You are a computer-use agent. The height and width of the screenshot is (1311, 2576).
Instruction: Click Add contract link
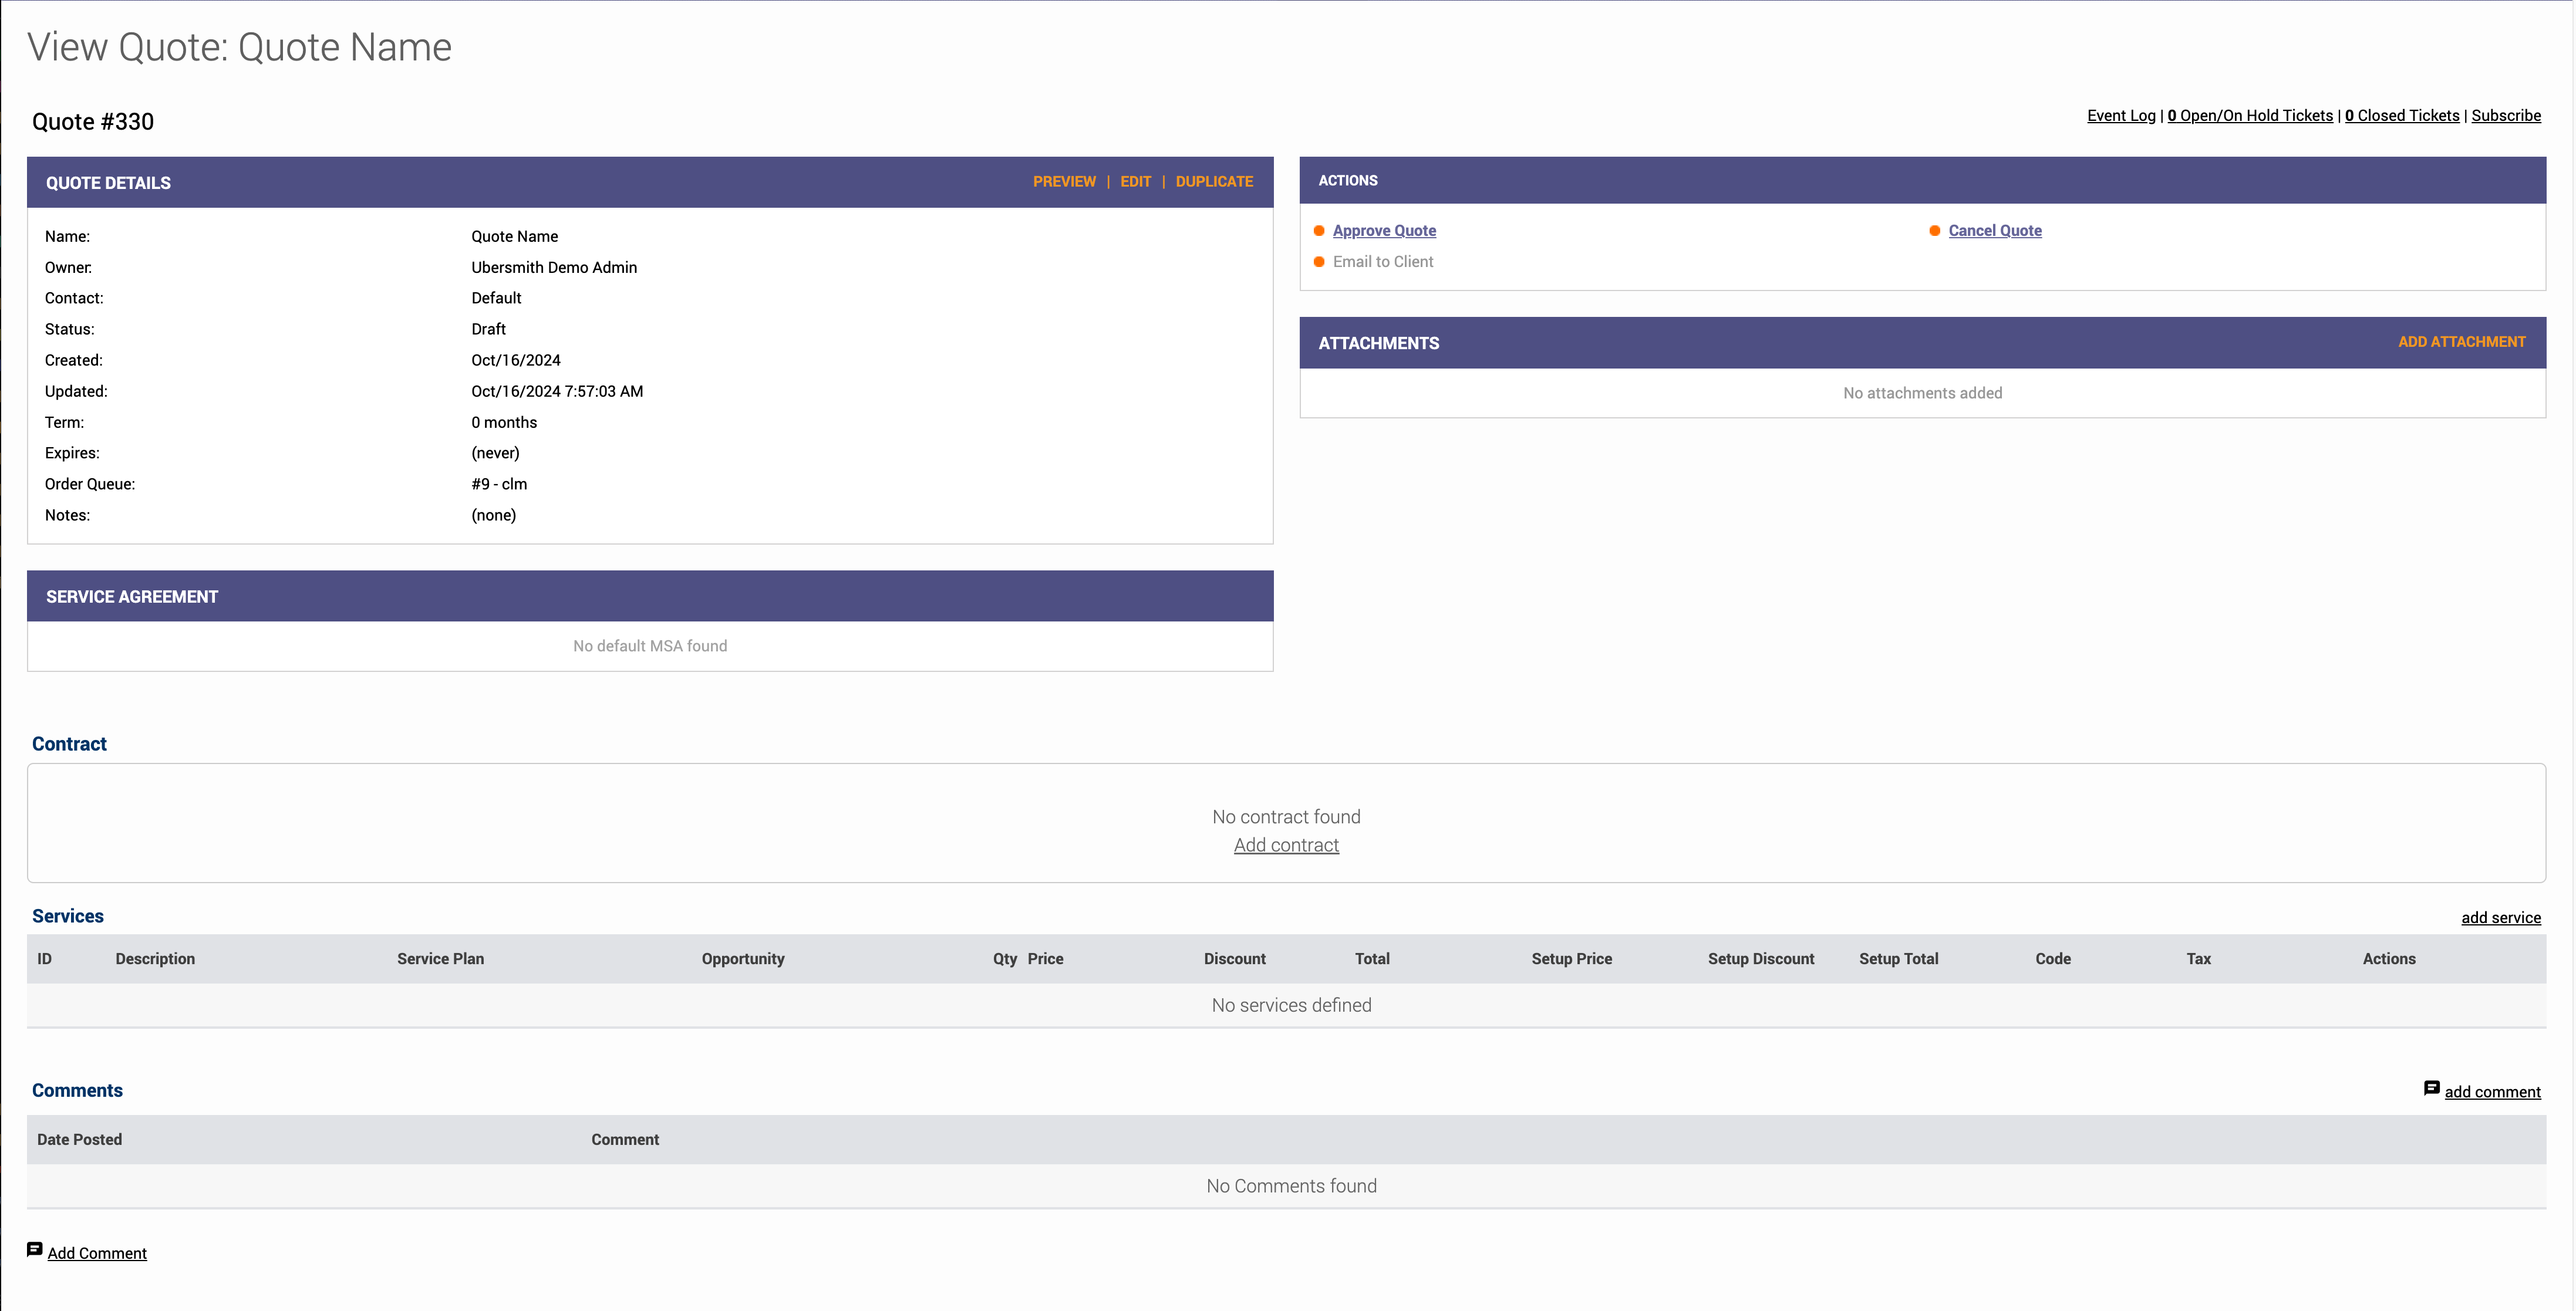(x=1286, y=845)
